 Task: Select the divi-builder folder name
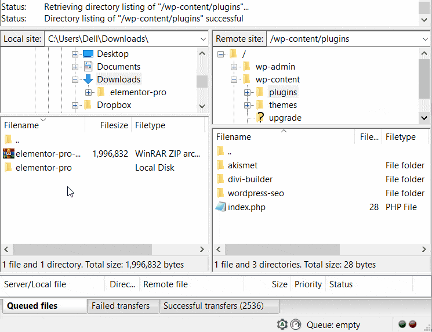250,179
